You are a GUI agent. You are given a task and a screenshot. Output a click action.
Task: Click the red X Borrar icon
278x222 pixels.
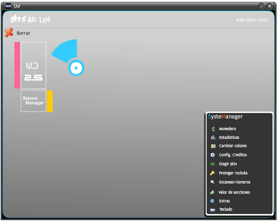click(x=9, y=33)
